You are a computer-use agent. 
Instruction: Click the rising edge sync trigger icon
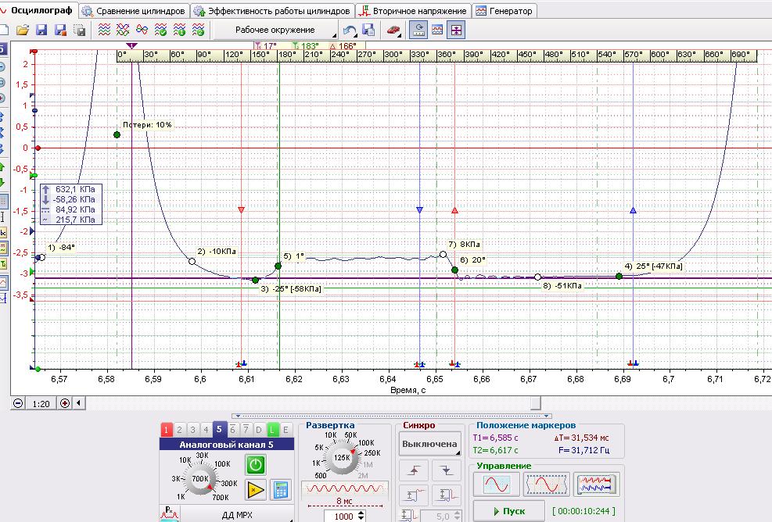coord(414,470)
